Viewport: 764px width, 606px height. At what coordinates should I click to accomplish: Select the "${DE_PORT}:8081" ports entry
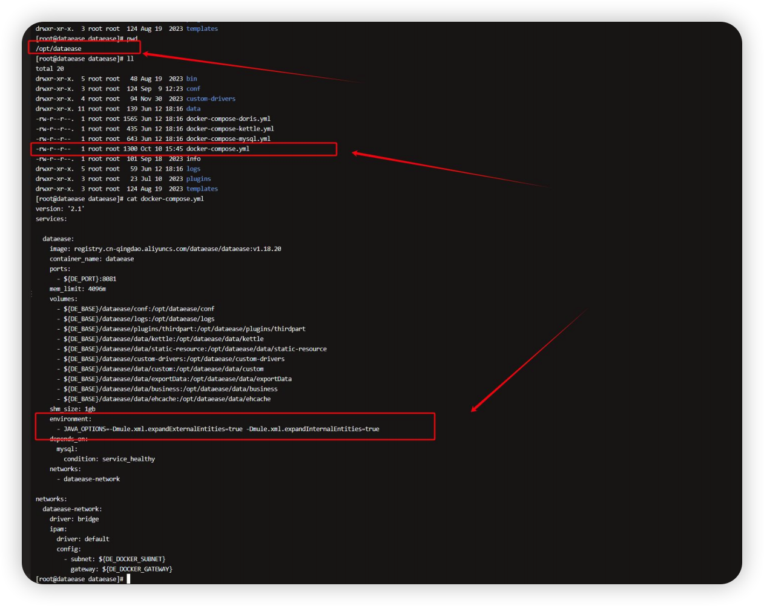click(90, 279)
